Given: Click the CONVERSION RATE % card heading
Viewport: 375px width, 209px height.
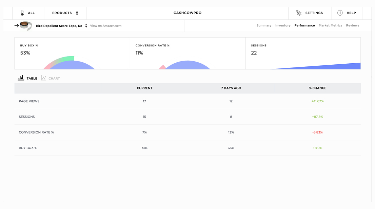Looking at the screenshot, I should (153, 45).
